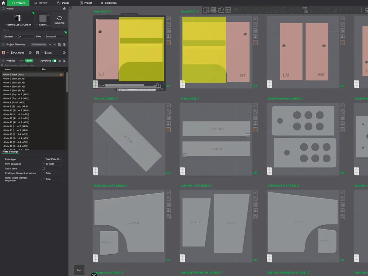Auto orient objects on plate 09
The height and width of the screenshot is (276, 368).
pos(342,112)
